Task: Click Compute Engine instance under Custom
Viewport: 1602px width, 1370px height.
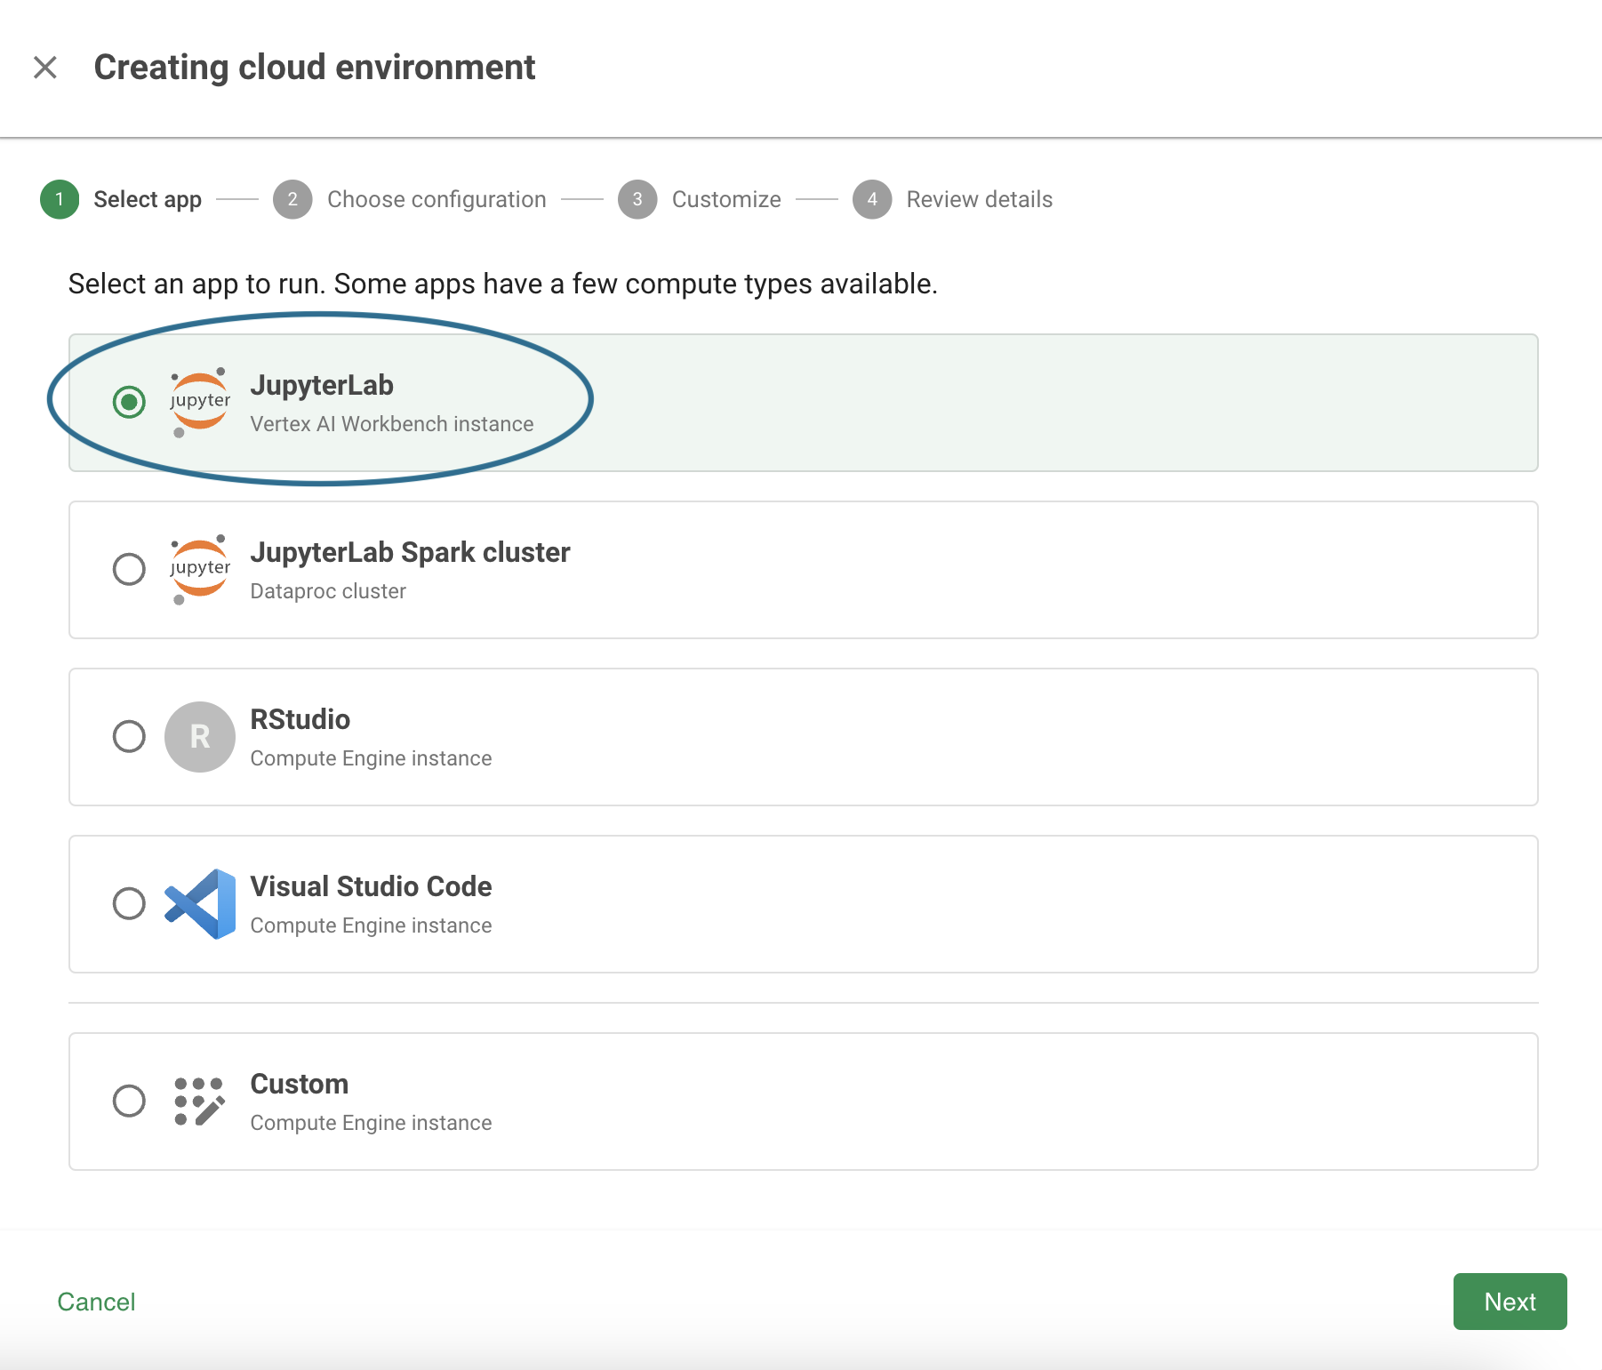Action: click(x=371, y=1123)
